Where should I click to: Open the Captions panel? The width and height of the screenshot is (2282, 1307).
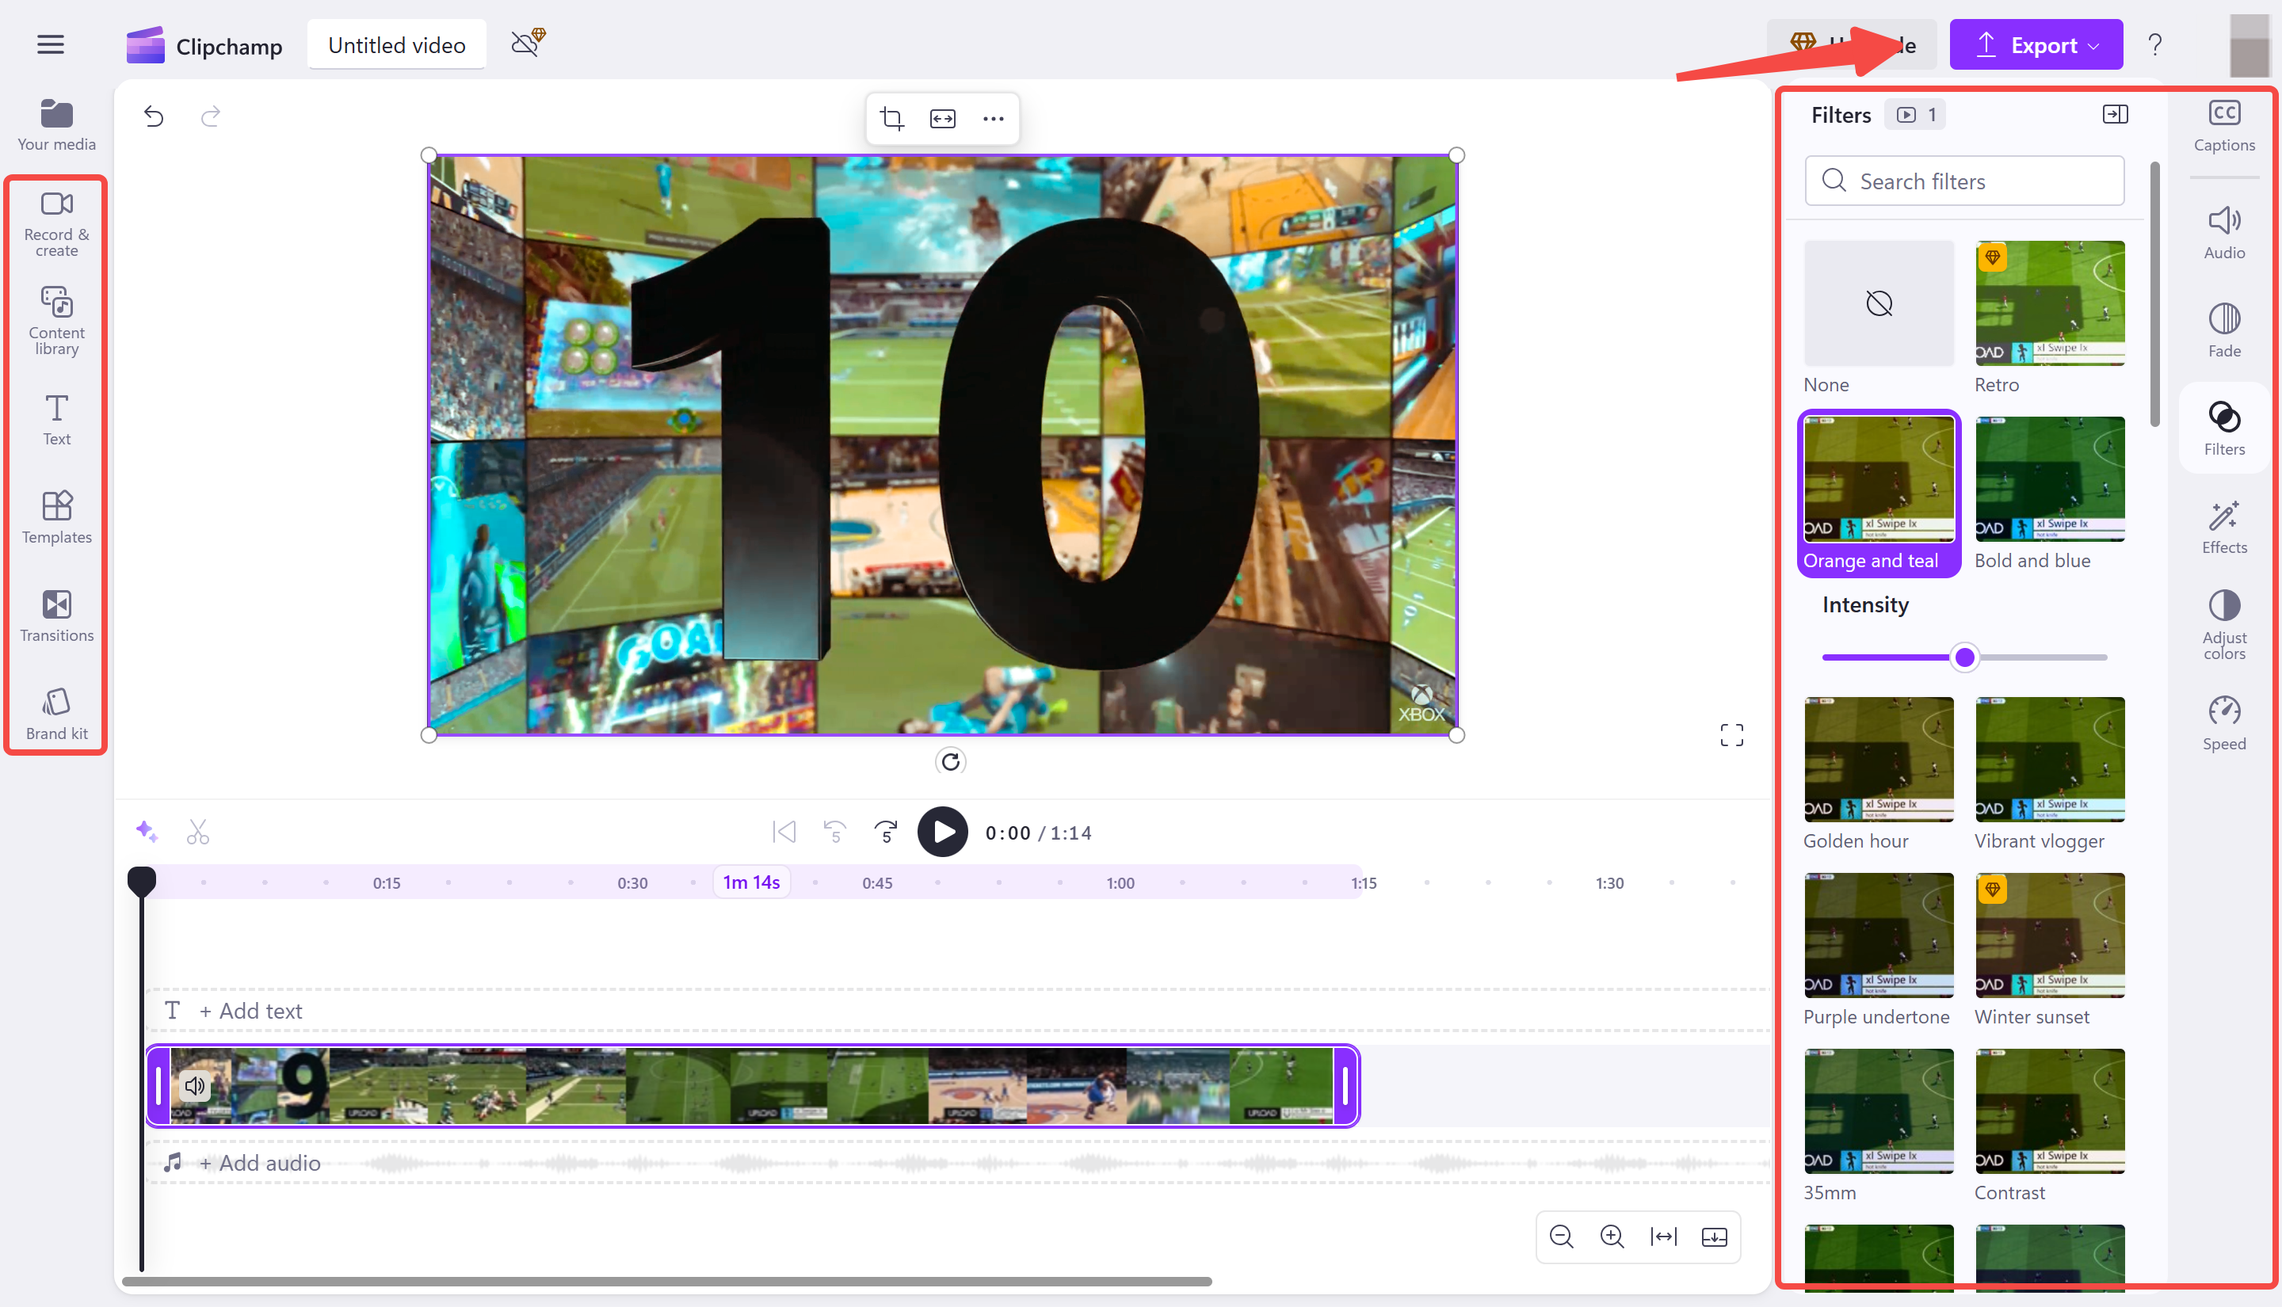tap(2224, 124)
